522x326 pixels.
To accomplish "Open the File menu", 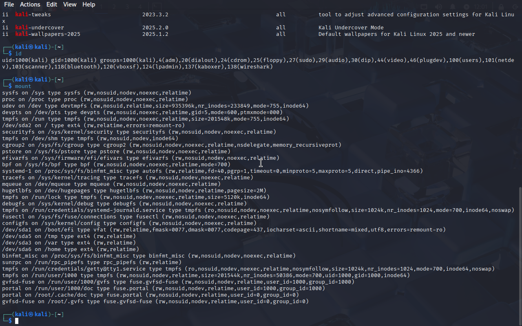I will pyautogui.click(x=9, y=4).
